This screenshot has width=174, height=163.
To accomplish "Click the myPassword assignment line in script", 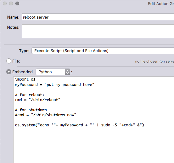I will pos(54,85).
